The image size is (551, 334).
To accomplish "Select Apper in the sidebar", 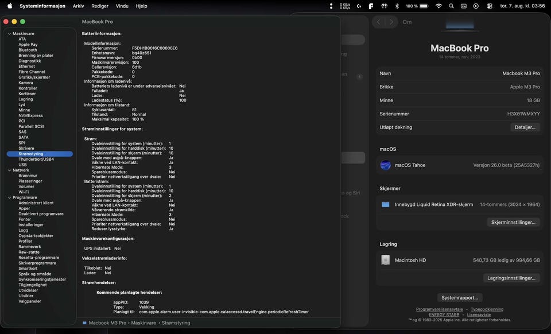I will click(x=24, y=209).
